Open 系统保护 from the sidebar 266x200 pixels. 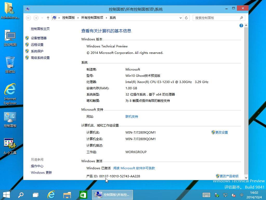tap(37, 51)
